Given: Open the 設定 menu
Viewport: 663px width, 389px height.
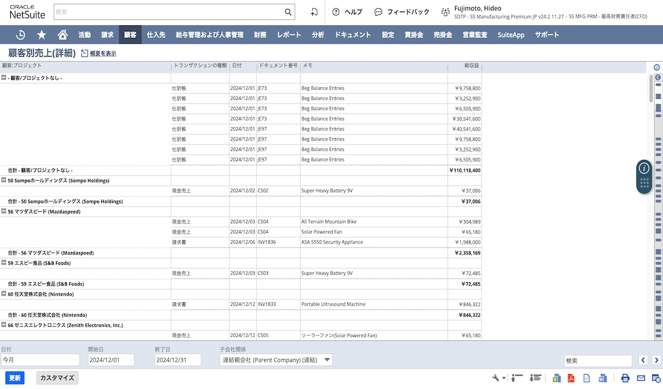Looking at the screenshot, I should [388, 35].
